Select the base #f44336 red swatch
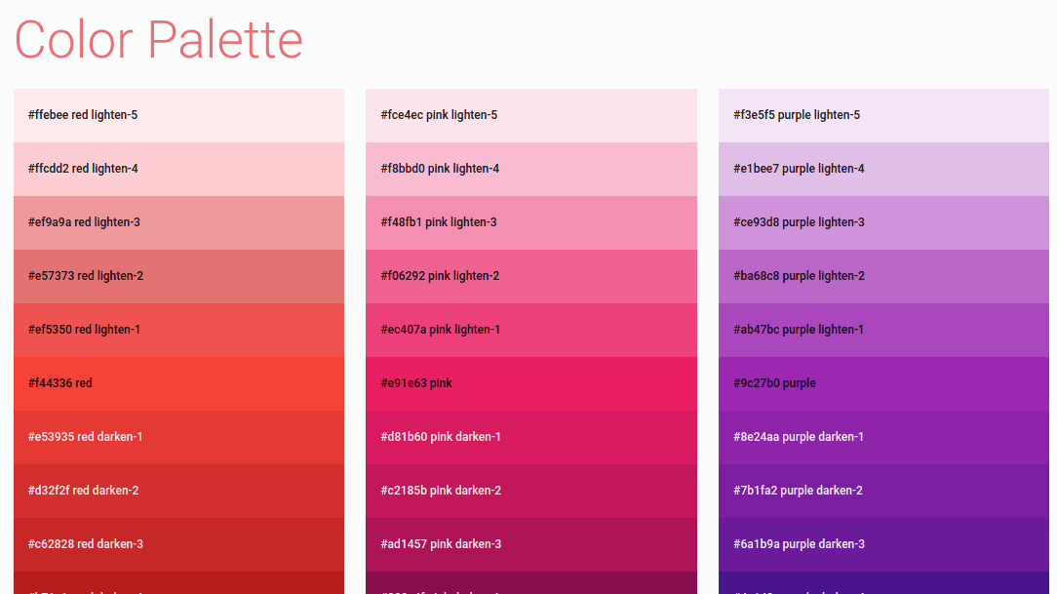 [x=178, y=383]
